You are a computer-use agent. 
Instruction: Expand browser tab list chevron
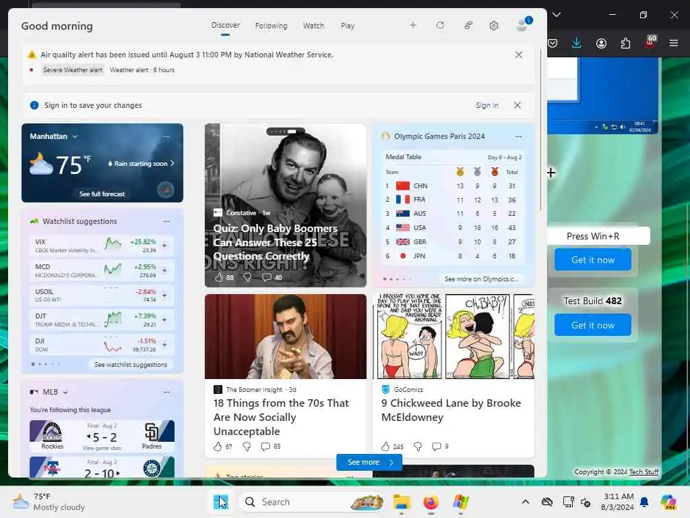point(557,15)
